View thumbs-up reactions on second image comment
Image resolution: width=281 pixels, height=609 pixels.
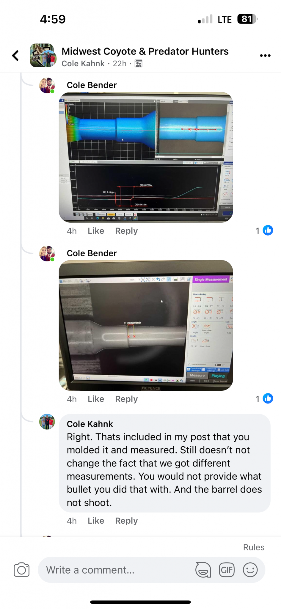click(x=264, y=398)
